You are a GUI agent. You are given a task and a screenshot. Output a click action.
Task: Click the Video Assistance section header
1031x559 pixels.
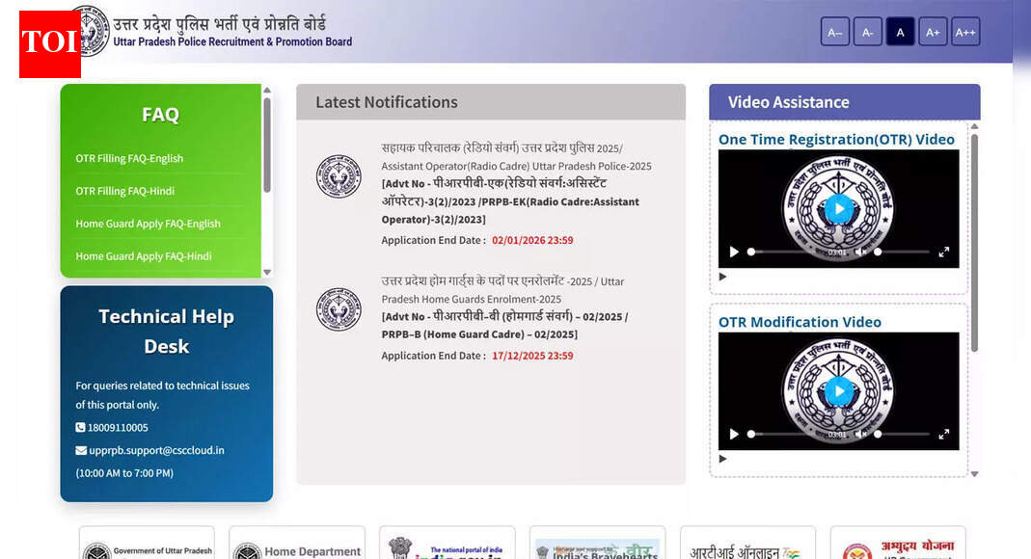click(790, 101)
